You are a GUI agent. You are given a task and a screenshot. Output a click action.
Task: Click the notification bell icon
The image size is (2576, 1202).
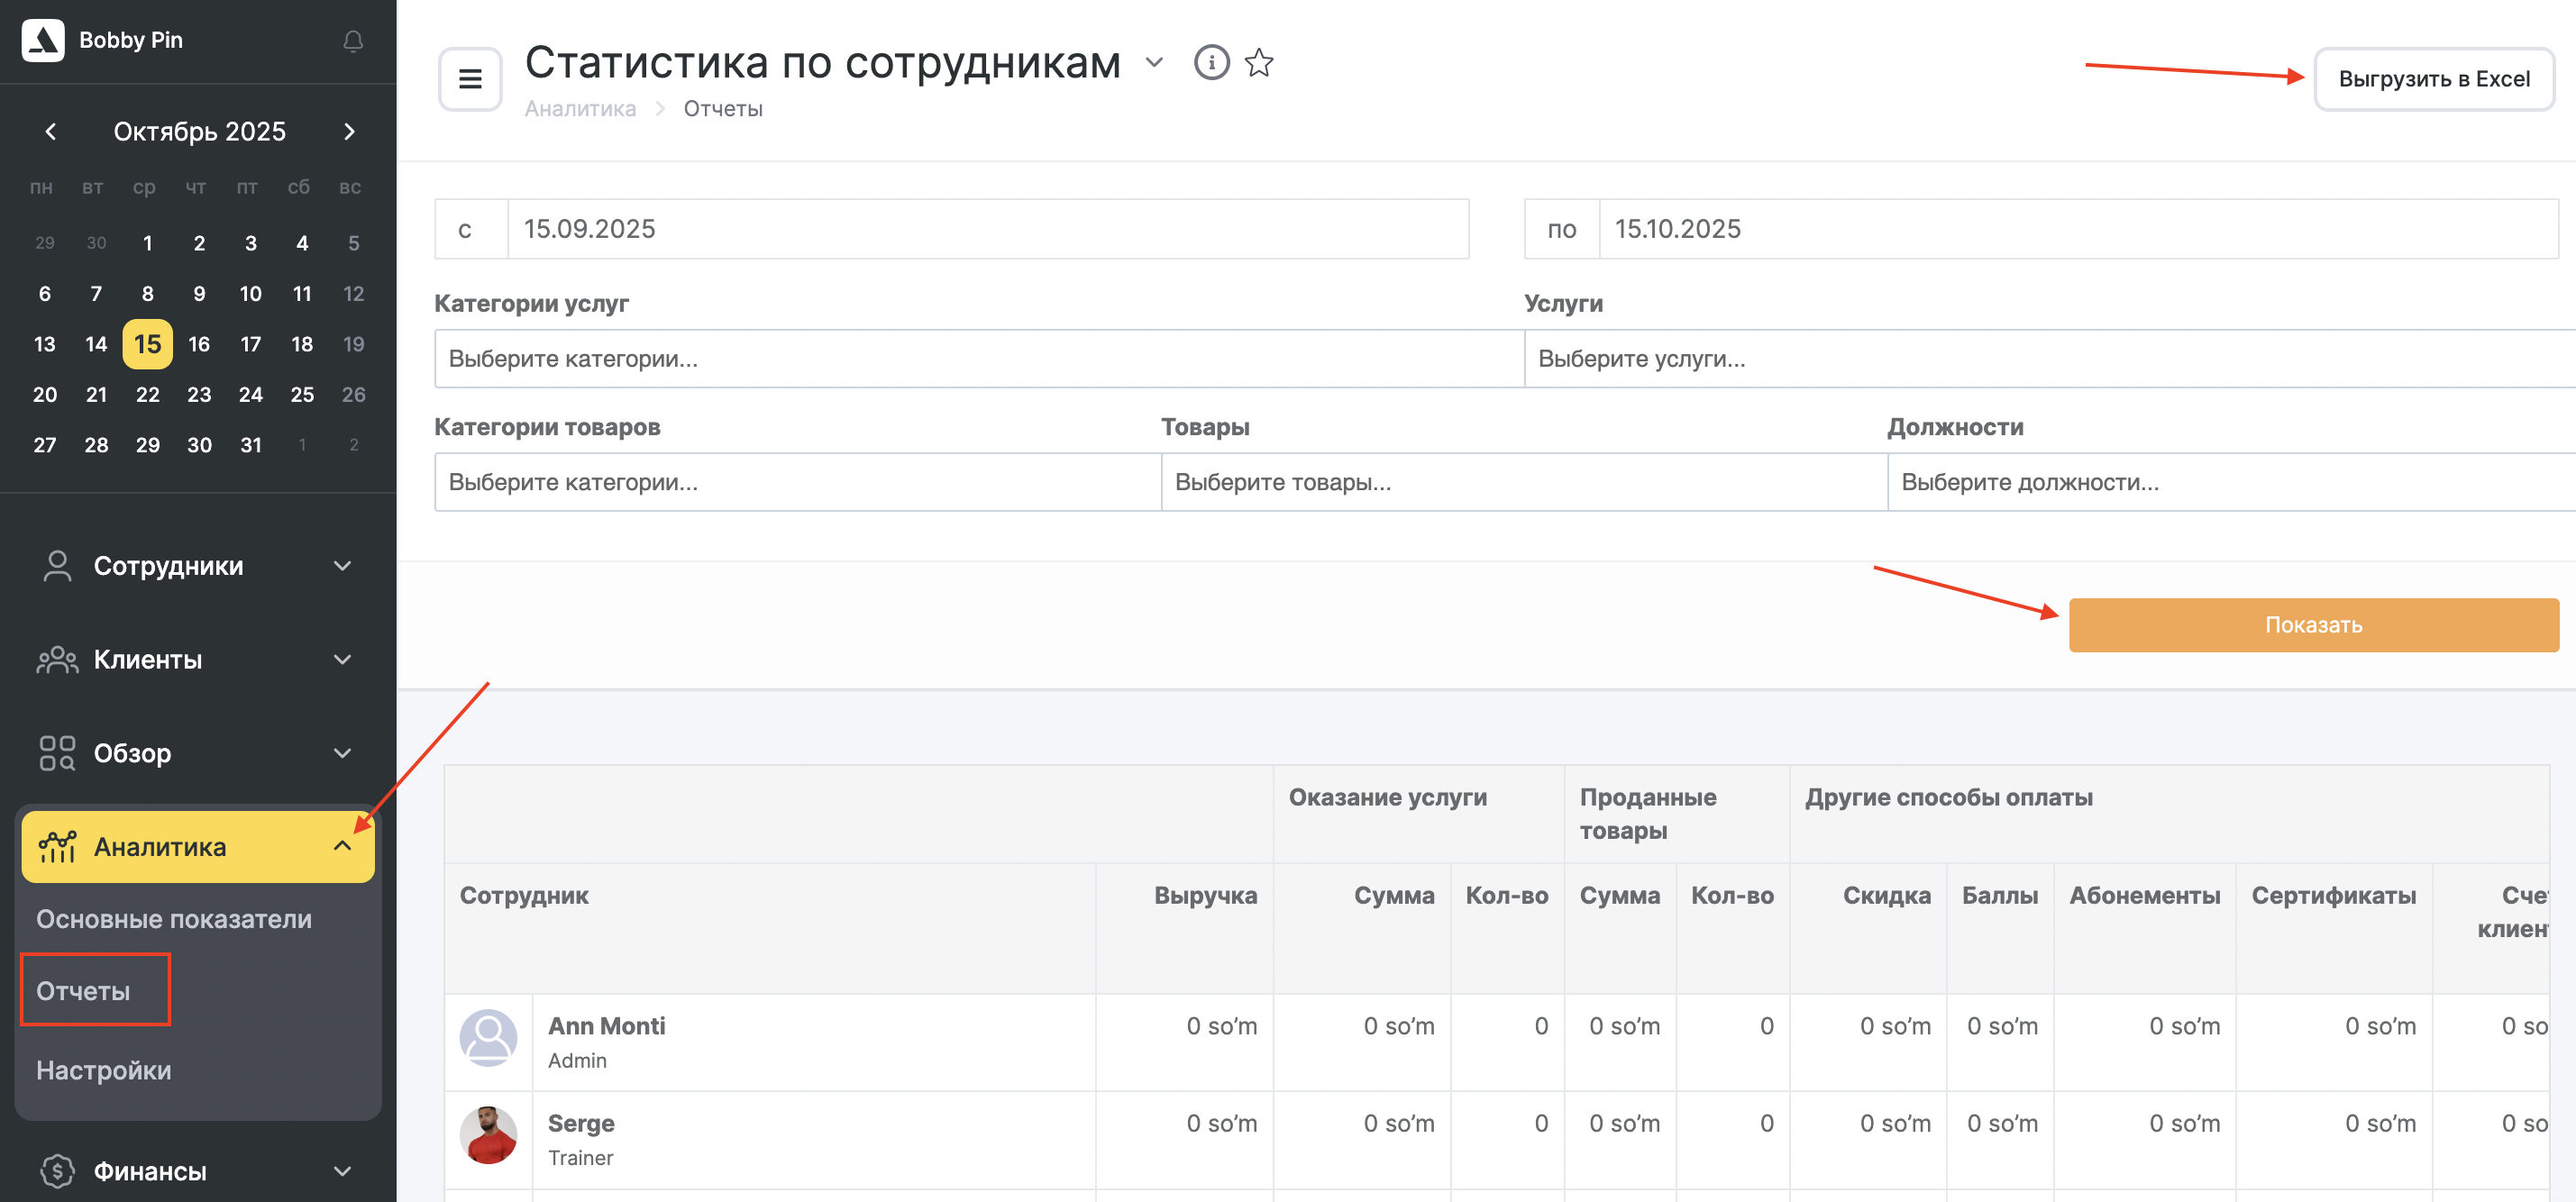353,41
